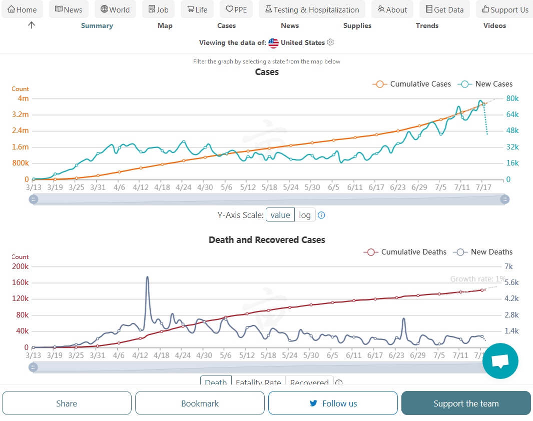The height and width of the screenshot is (421, 533).
Task: Click the settings gear next to United States
Action: click(330, 42)
